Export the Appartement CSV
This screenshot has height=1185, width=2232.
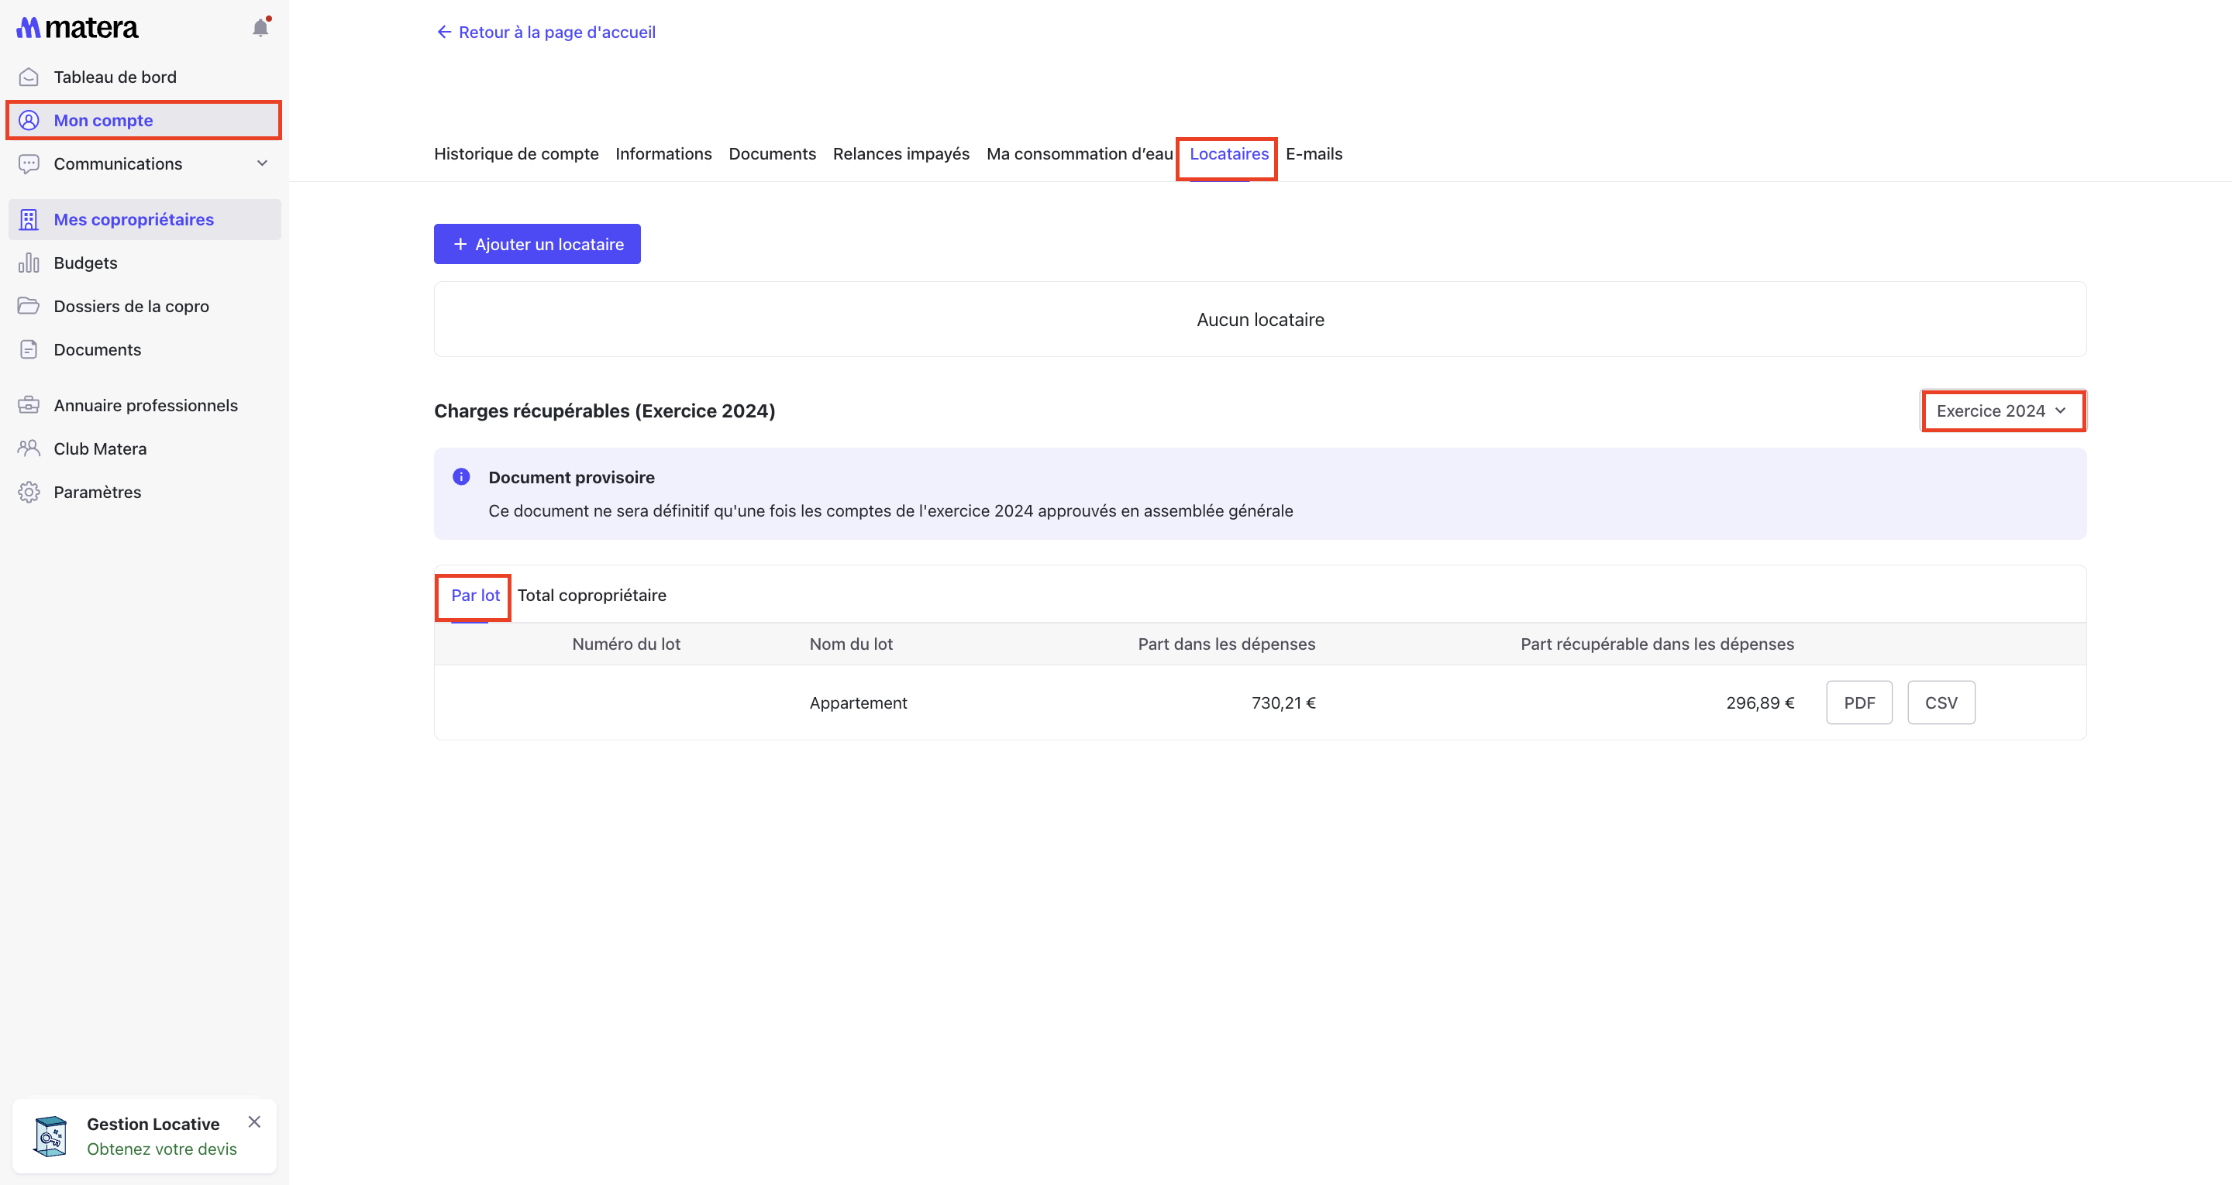click(1940, 702)
